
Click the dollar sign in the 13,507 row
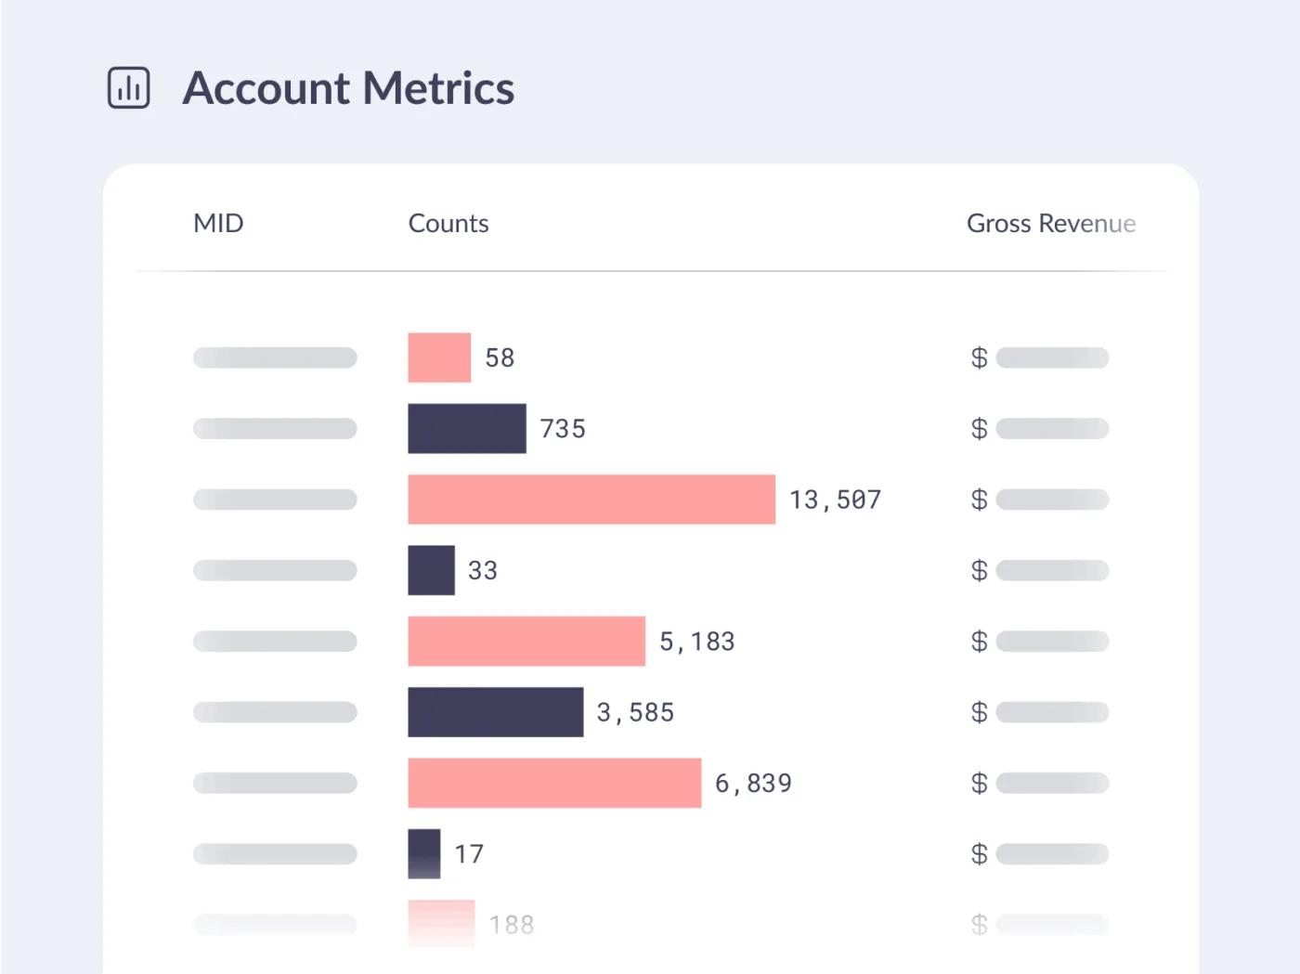[979, 500]
